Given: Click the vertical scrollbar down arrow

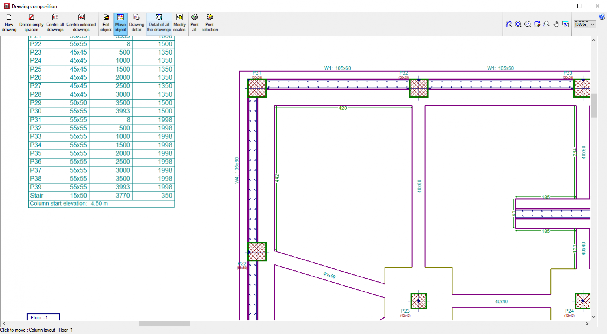Looking at the screenshot, I should pyautogui.click(x=594, y=317).
